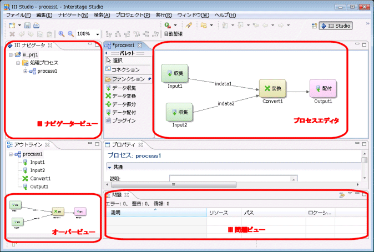
Task: Open the ファイル(F) menu
Action: pos(18,15)
